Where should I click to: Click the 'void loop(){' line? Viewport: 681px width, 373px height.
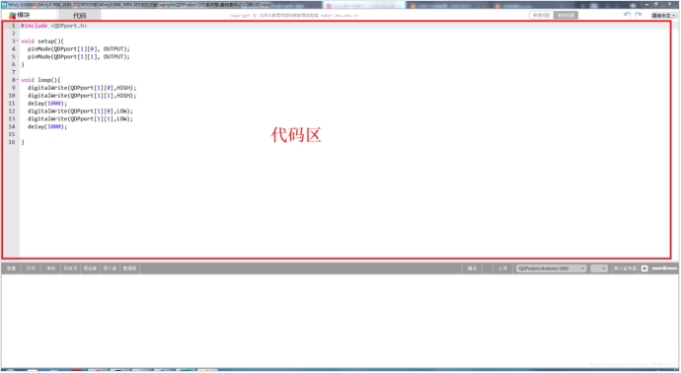[x=40, y=80]
